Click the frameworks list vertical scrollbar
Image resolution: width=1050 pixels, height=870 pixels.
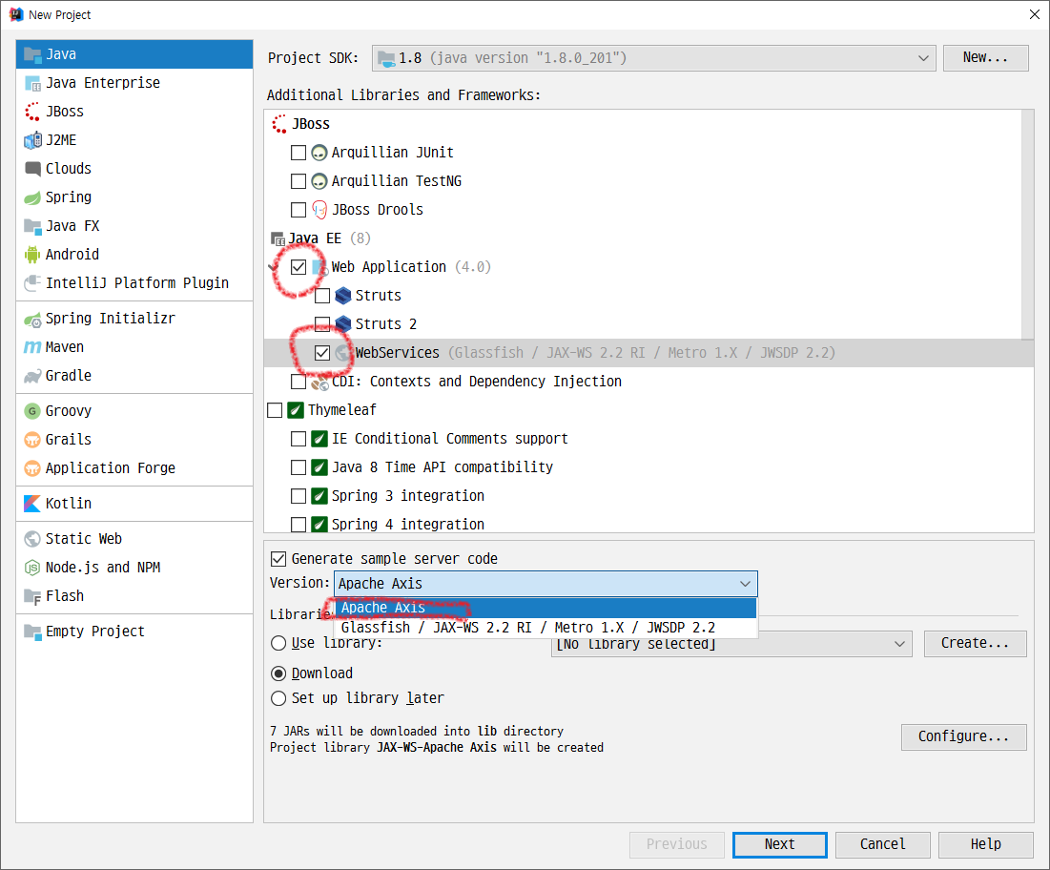1027,225
